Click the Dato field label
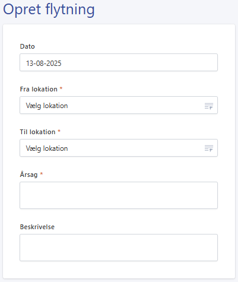Screen dimensions: 238x282 [27, 46]
